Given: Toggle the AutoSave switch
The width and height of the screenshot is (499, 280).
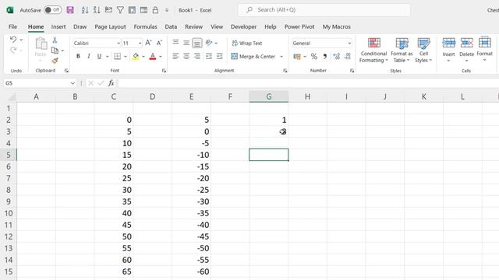Looking at the screenshot, I should click(x=52, y=10).
